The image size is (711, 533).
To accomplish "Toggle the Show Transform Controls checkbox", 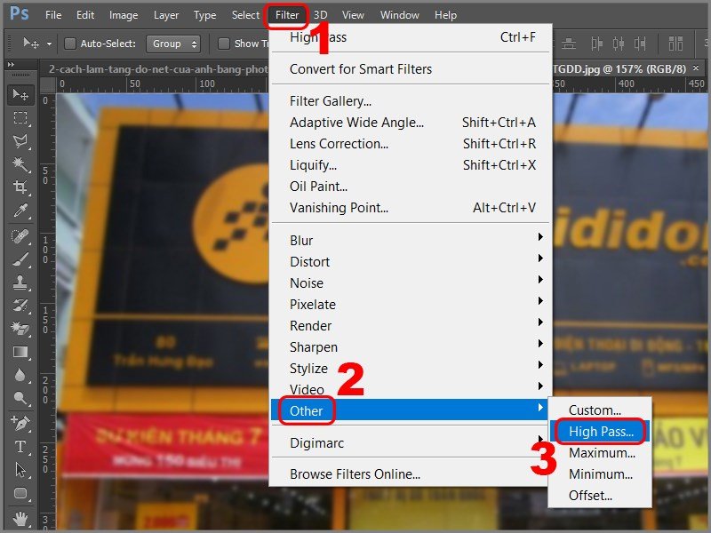I will pyautogui.click(x=224, y=44).
